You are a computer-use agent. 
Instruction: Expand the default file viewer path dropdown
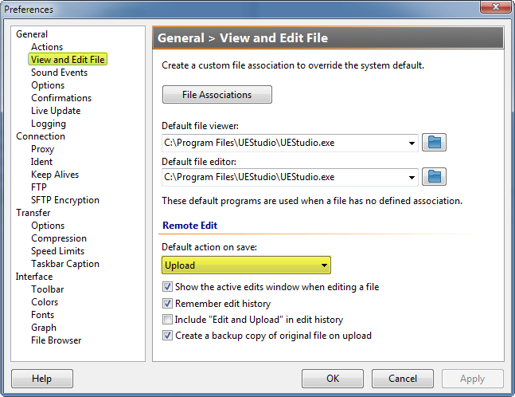pyautogui.click(x=412, y=143)
